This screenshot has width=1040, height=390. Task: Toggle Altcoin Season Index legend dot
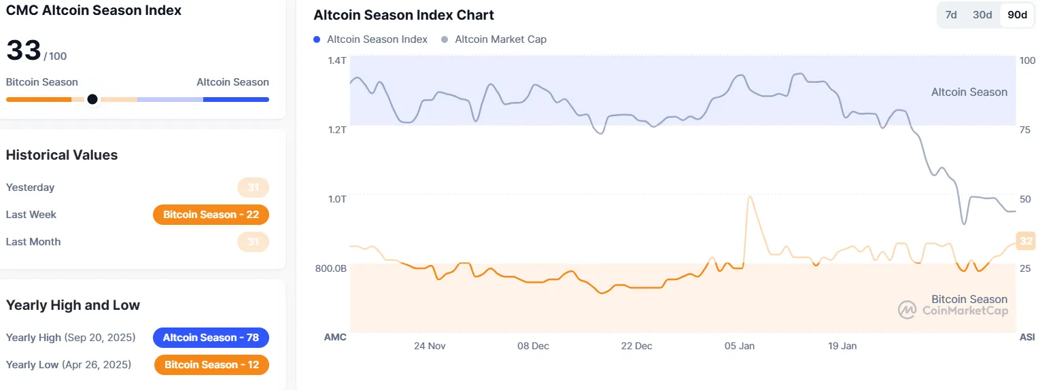coord(317,39)
